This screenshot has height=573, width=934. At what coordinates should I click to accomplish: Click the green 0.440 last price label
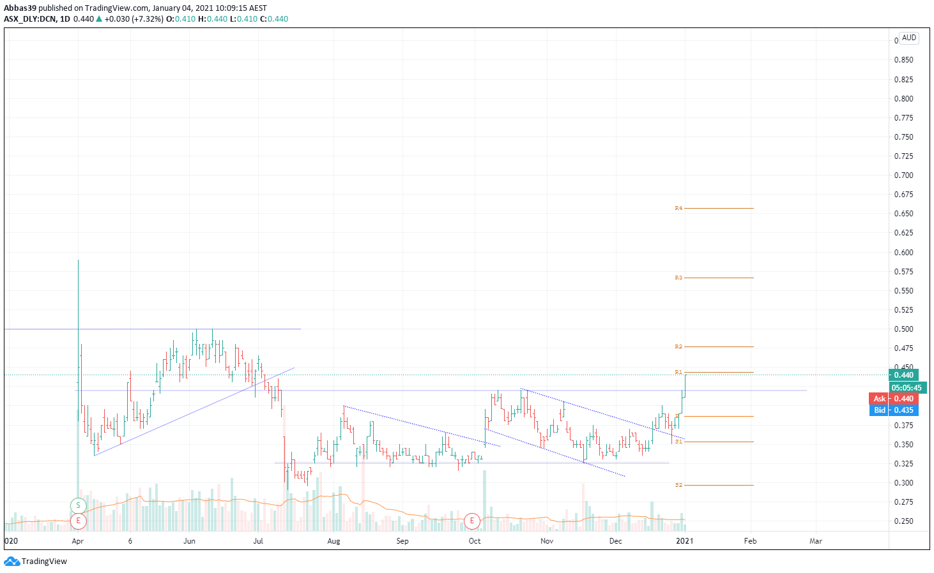coord(903,375)
